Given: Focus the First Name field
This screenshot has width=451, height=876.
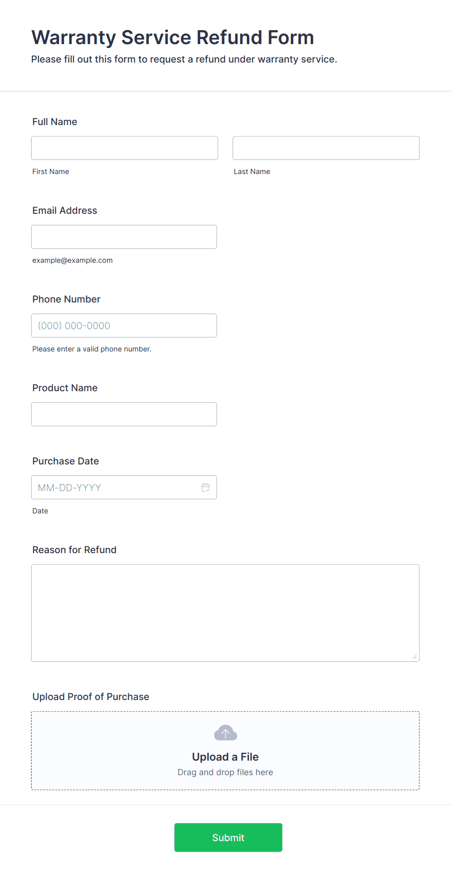Looking at the screenshot, I should click(125, 148).
